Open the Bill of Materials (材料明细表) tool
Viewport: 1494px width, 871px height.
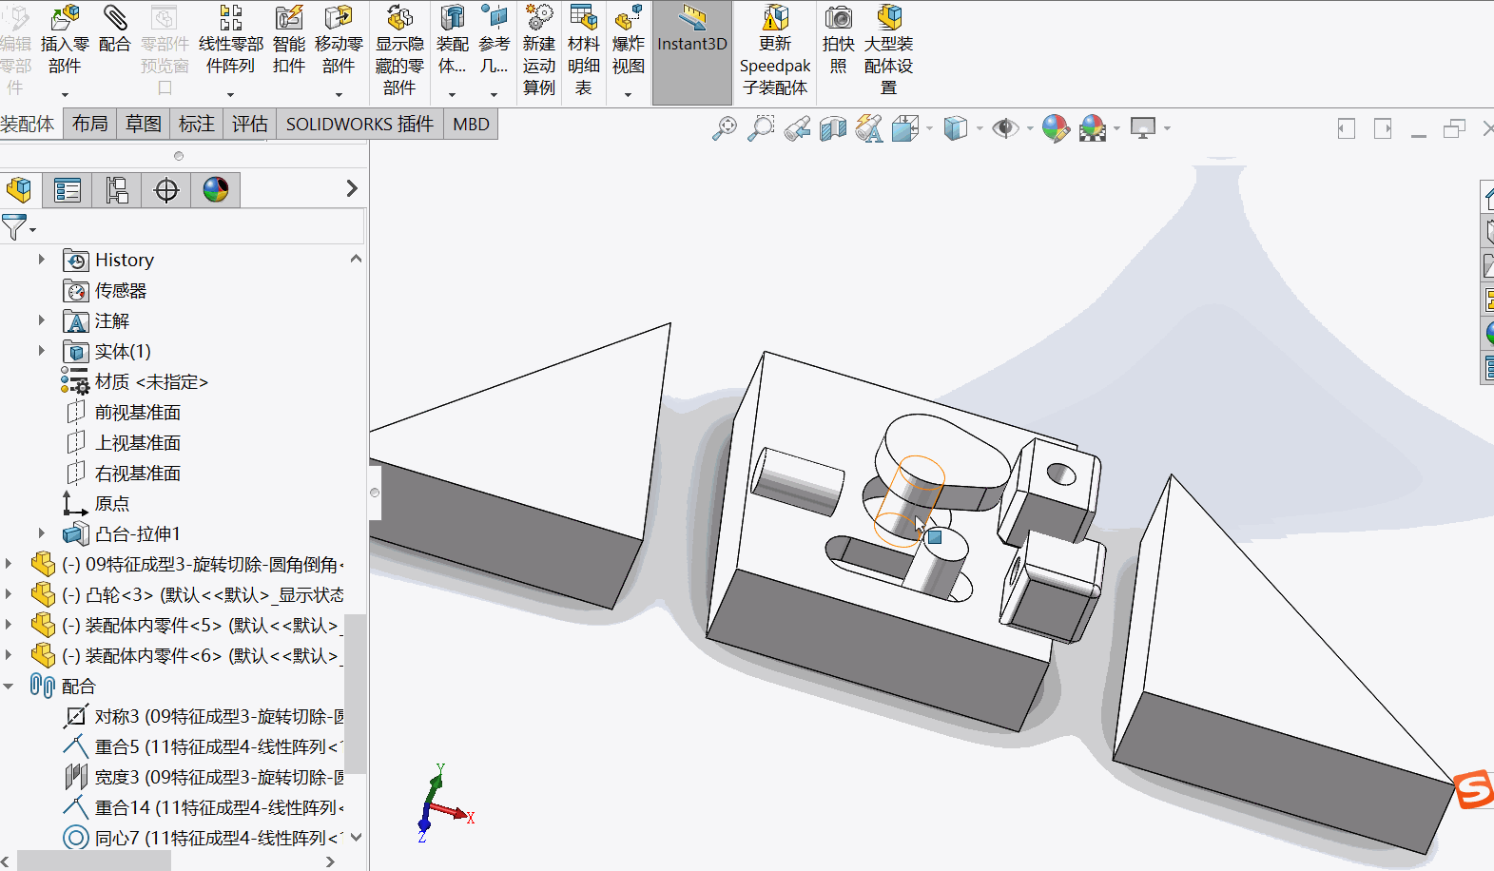pyautogui.click(x=584, y=51)
